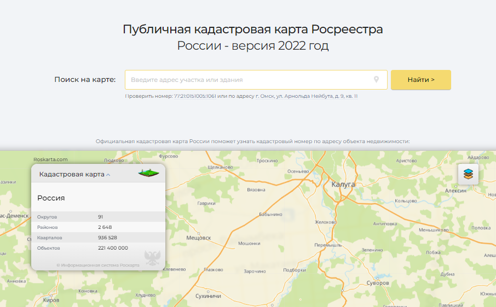Click Бабынино label on map
The height and width of the screenshot is (307, 496).
271,215
